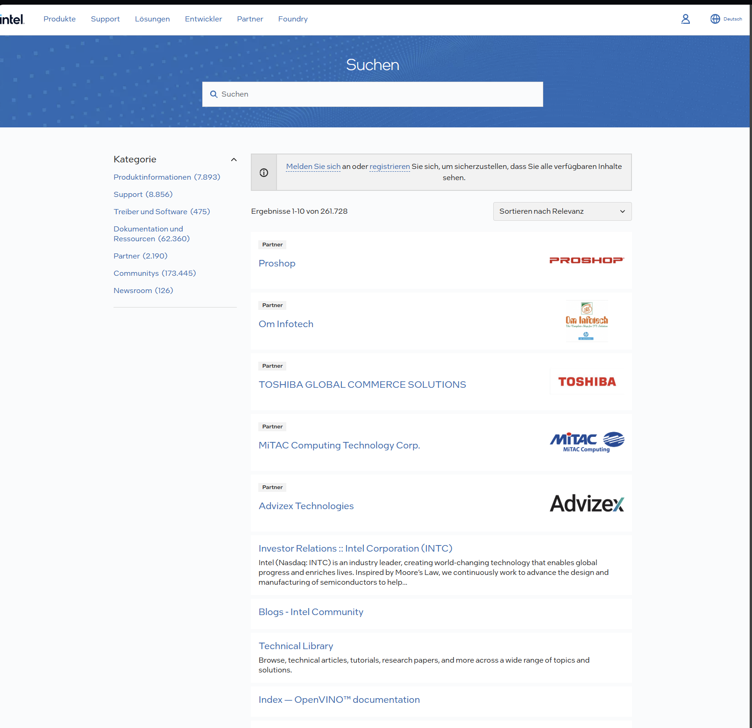Image resolution: width=752 pixels, height=728 pixels.
Task: Open Blogs - Intel Community result
Action: 311,612
